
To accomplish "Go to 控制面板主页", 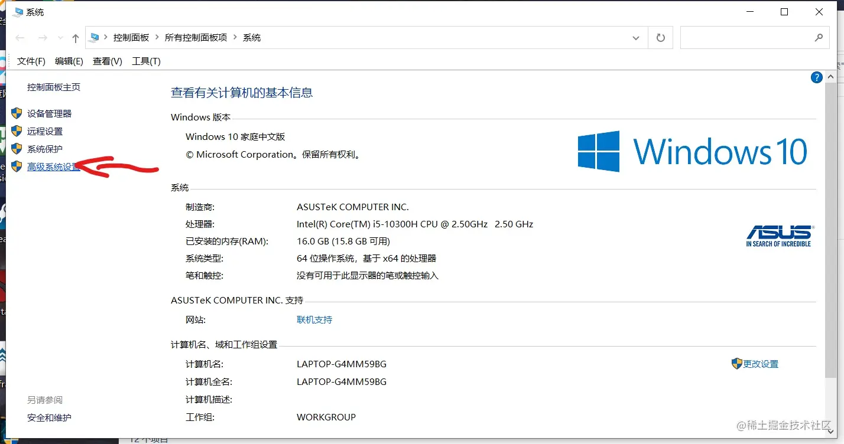I will pos(54,87).
